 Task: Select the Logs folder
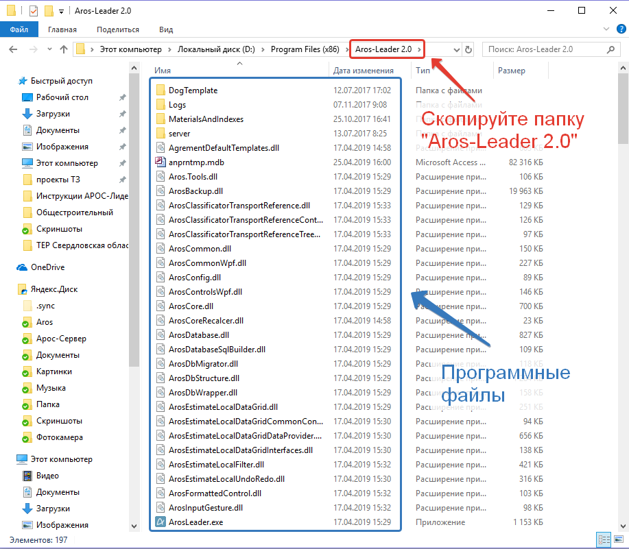[x=177, y=105]
